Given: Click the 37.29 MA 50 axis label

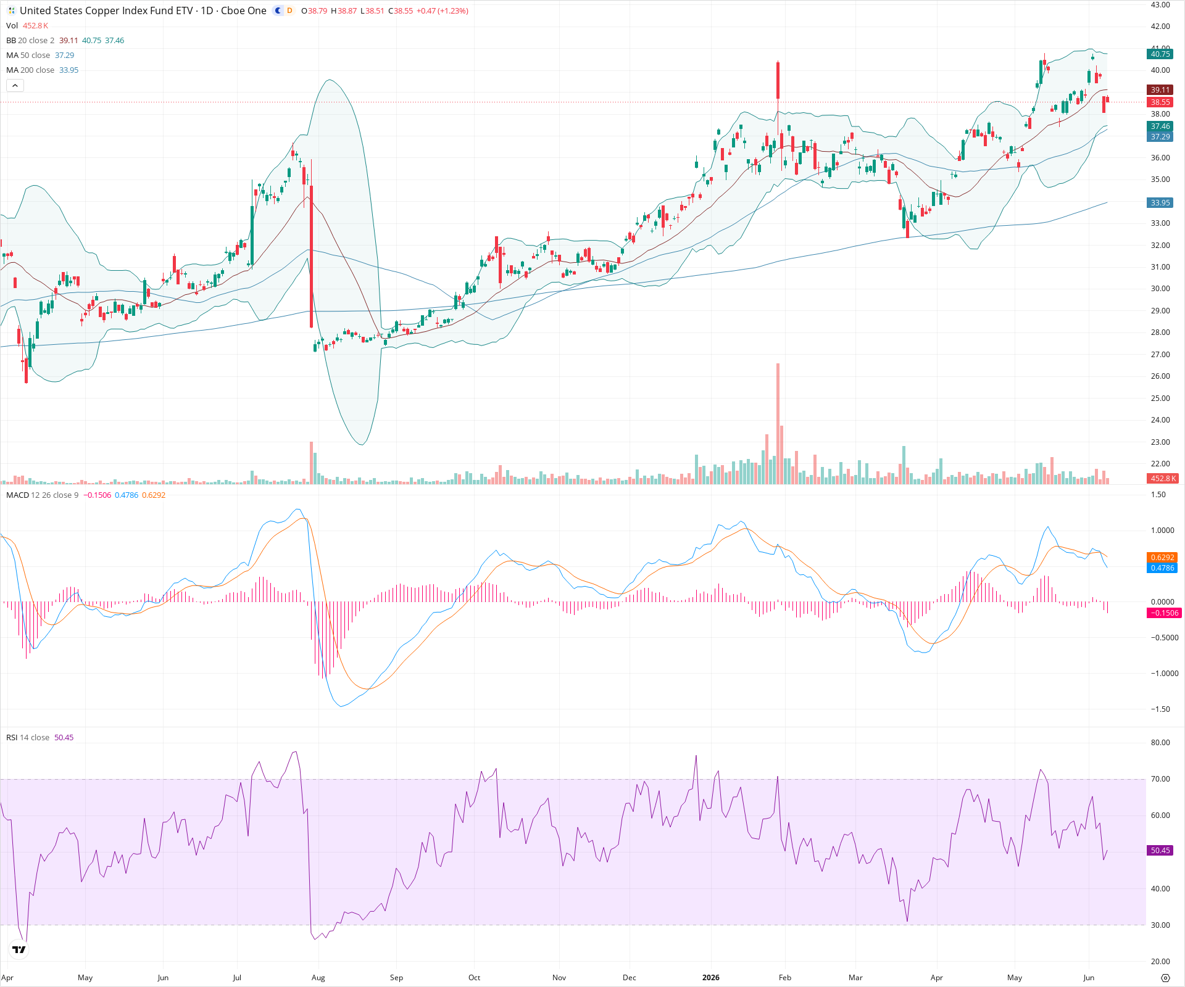Looking at the screenshot, I should click(1160, 137).
